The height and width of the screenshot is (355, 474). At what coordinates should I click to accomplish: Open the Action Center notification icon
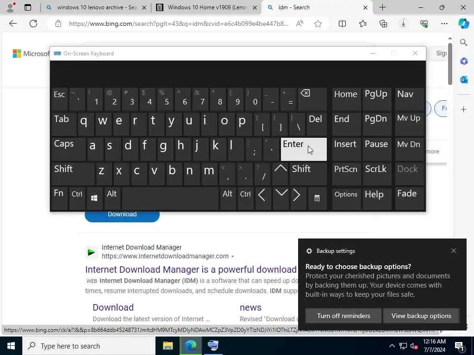pos(459,346)
